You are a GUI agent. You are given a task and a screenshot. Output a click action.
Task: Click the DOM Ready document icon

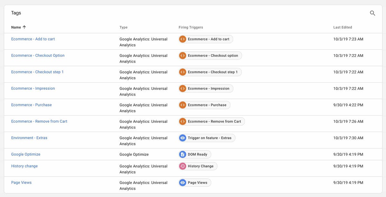click(183, 154)
